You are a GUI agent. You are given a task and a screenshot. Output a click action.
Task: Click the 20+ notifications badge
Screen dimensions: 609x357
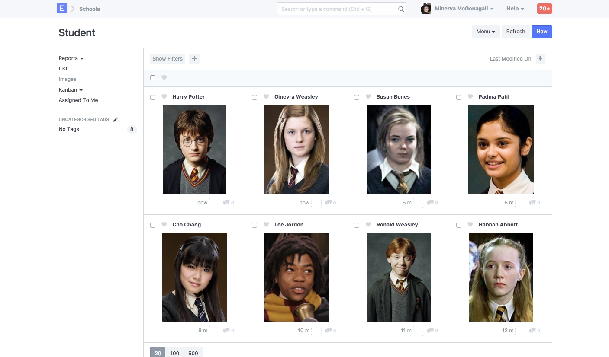pos(544,9)
